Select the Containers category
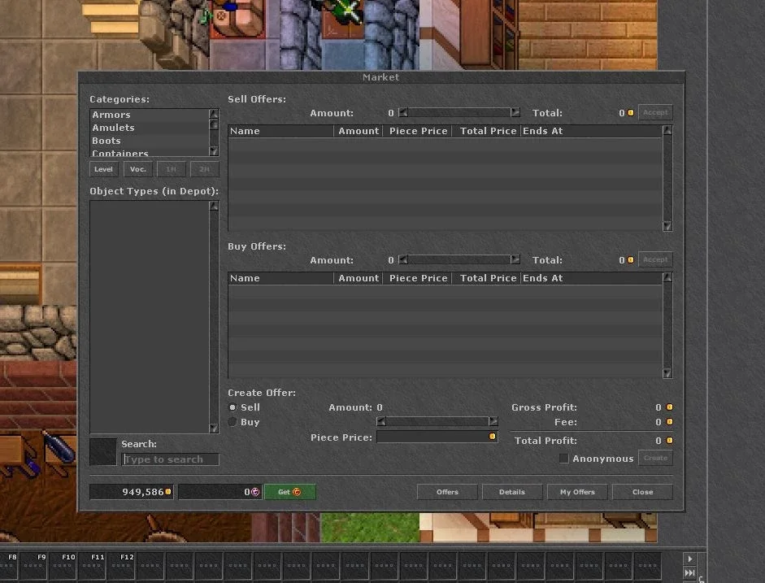Screen dimensions: 765x583 click(x=150, y=152)
